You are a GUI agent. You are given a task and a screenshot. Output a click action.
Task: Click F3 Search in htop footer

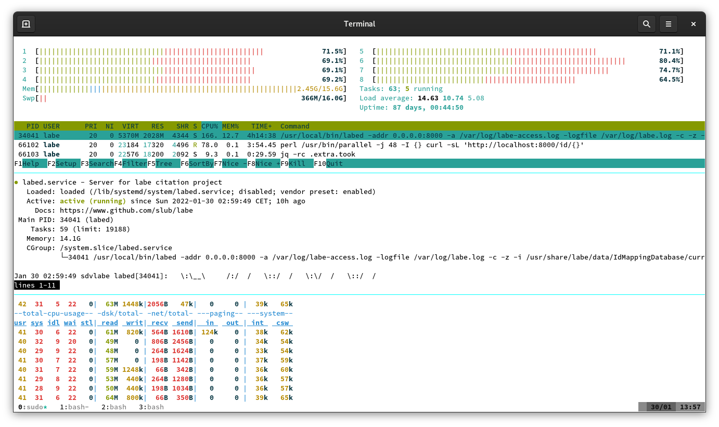click(97, 164)
